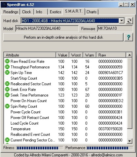Viewport: 137px width, 157px height.
Task: Switch to the Readings tab
Action: 11,12
